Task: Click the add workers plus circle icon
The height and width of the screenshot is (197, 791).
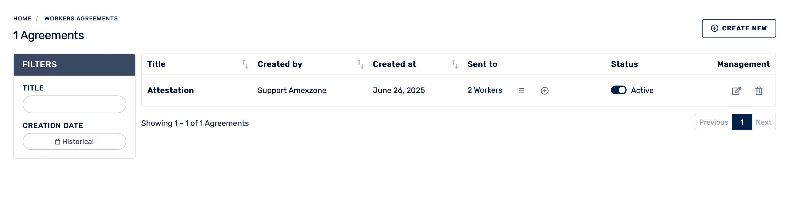Action: tap(544, 91)
